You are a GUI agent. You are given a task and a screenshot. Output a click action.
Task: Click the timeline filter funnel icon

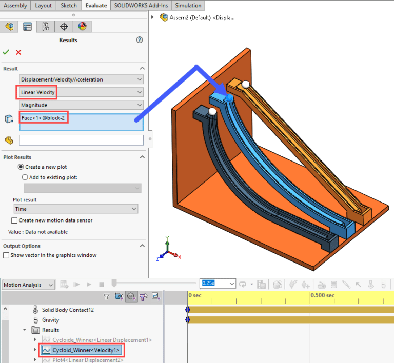click(x=107, y=297)
